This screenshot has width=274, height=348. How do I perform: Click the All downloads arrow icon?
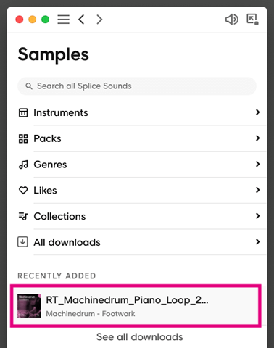tap(22, 242)
